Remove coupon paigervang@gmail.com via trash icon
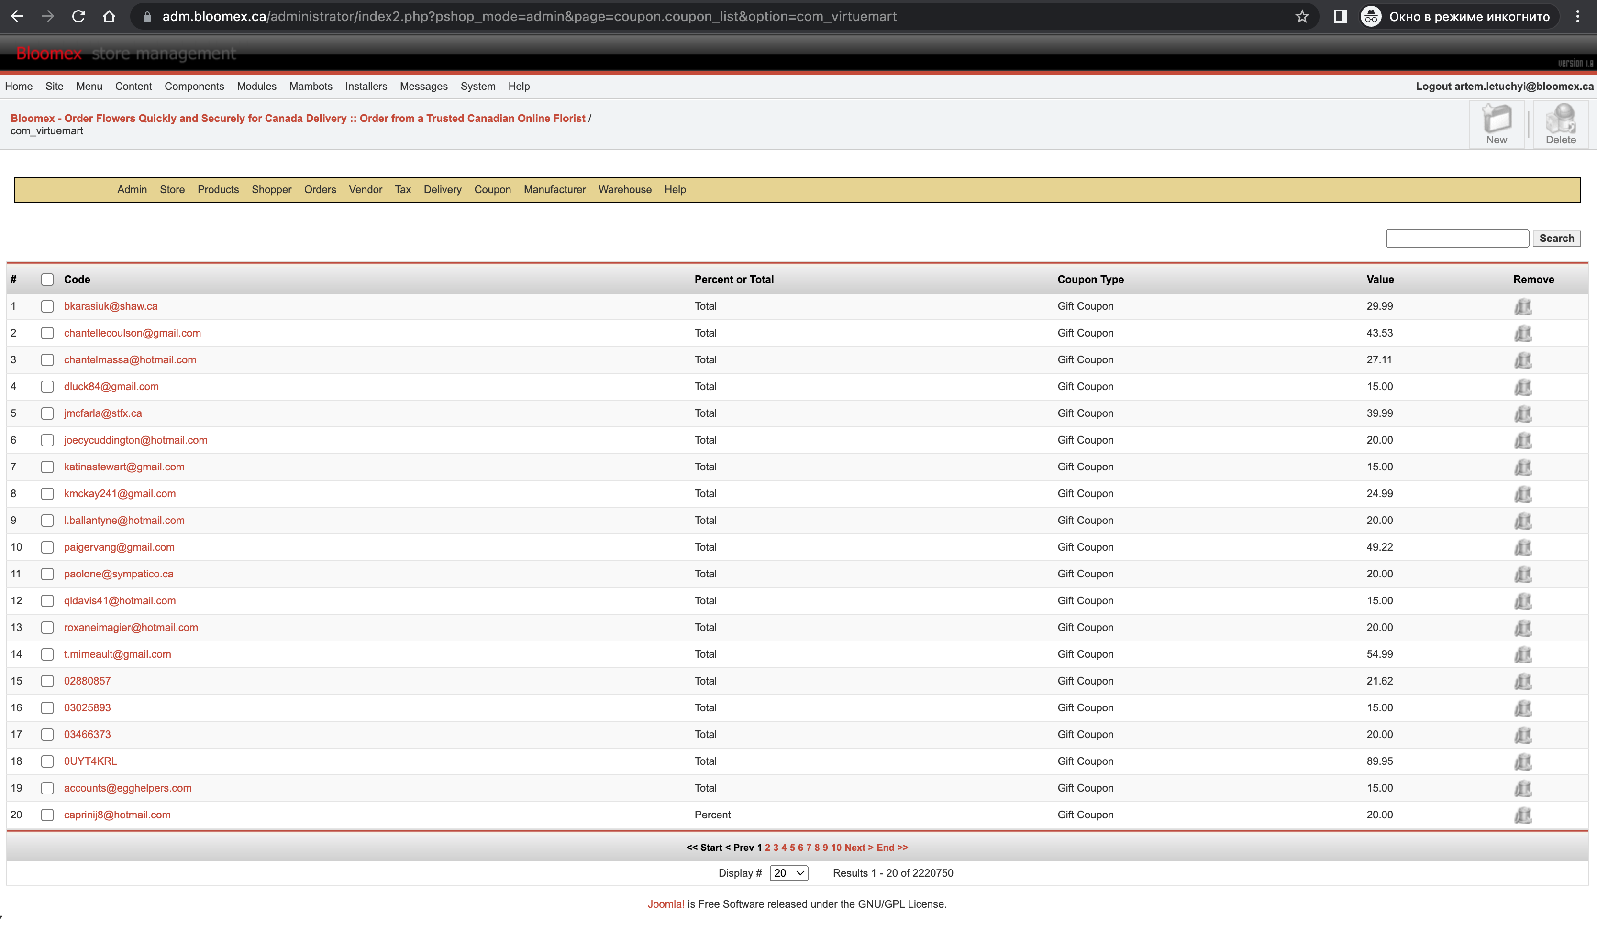Viewport: 1597px width, 935px height. tap(1523, 548)
